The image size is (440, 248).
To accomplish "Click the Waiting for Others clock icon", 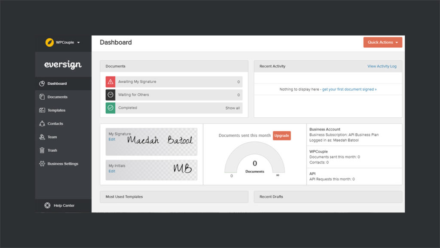I will pos(110,95).
